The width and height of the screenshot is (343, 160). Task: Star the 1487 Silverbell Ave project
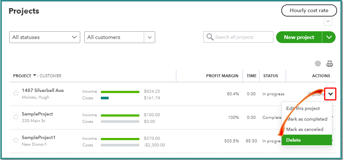click(x=16, y=93)
